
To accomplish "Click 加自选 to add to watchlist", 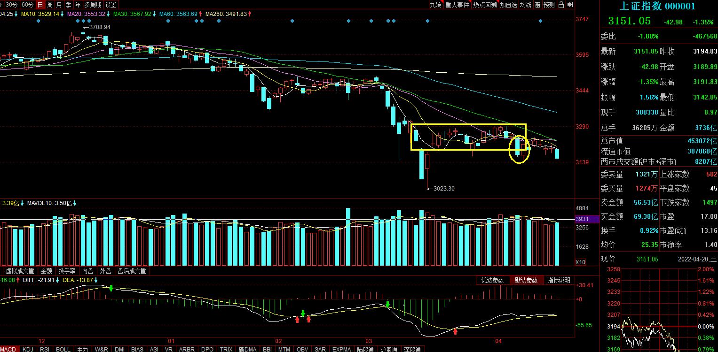I will click(x=508, y=5).
